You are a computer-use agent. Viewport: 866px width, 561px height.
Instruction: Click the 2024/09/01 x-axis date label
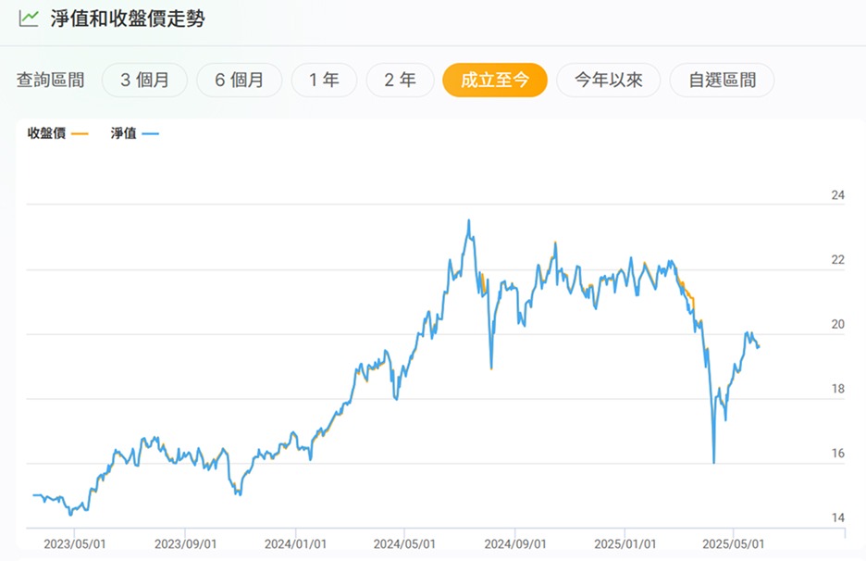pos(515,543)
